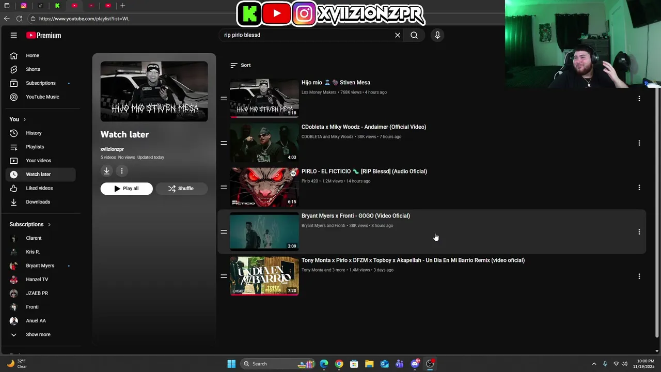Open Google Chrome from the taskbar
Screen dimensions: 661x372
(x=339, y=364)
